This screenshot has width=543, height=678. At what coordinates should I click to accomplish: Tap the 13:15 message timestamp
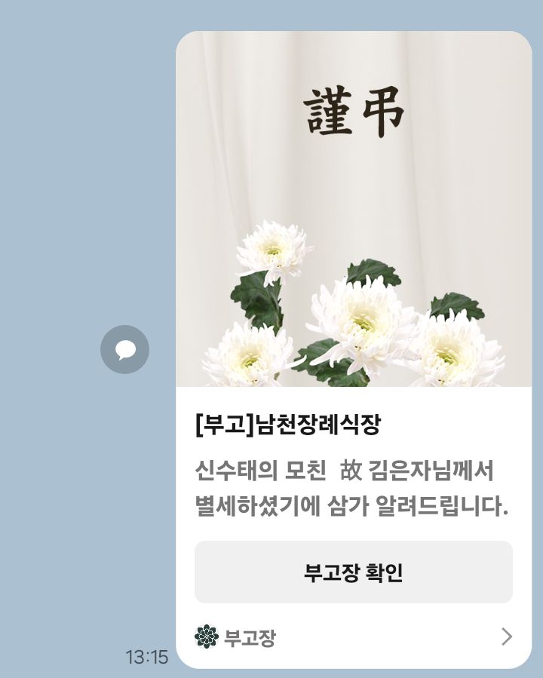[147, 657]
